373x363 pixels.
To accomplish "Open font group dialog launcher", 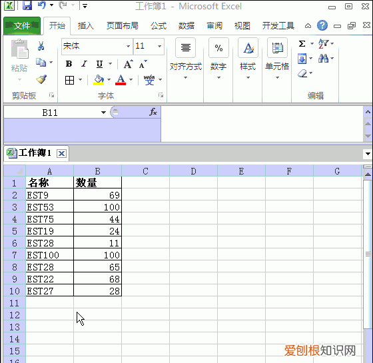I will [x=161, y=95].
